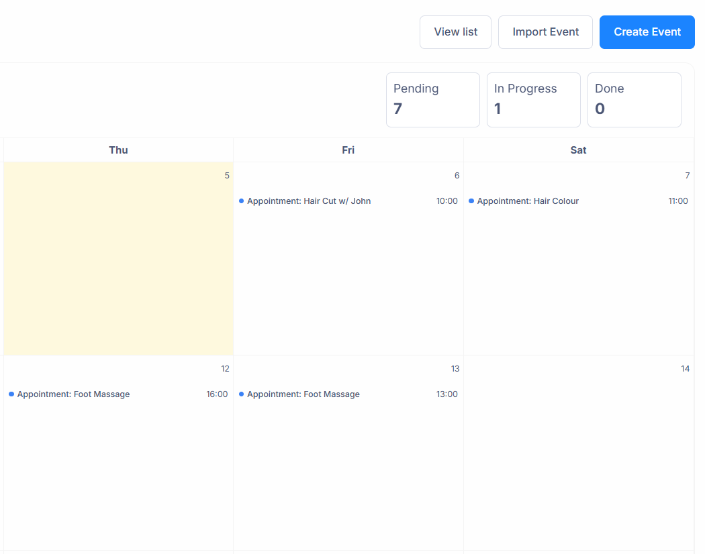Viewport: 705px width, 554px height.
Task: Click day number 6 on Friday
Action: click(x=457, y=176)
